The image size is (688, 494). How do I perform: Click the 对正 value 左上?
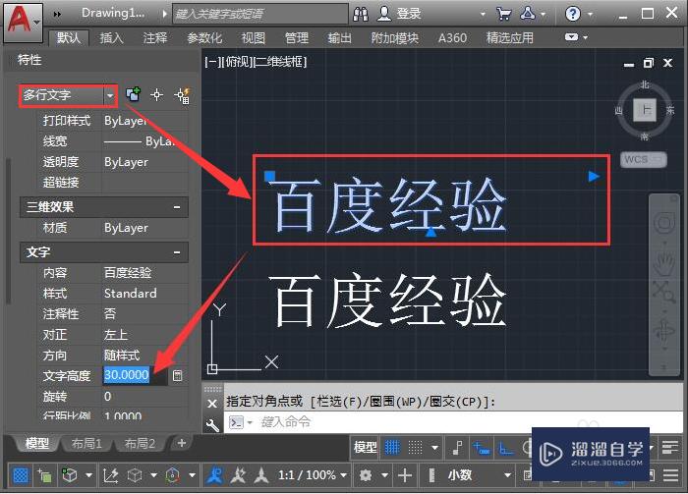116,335
